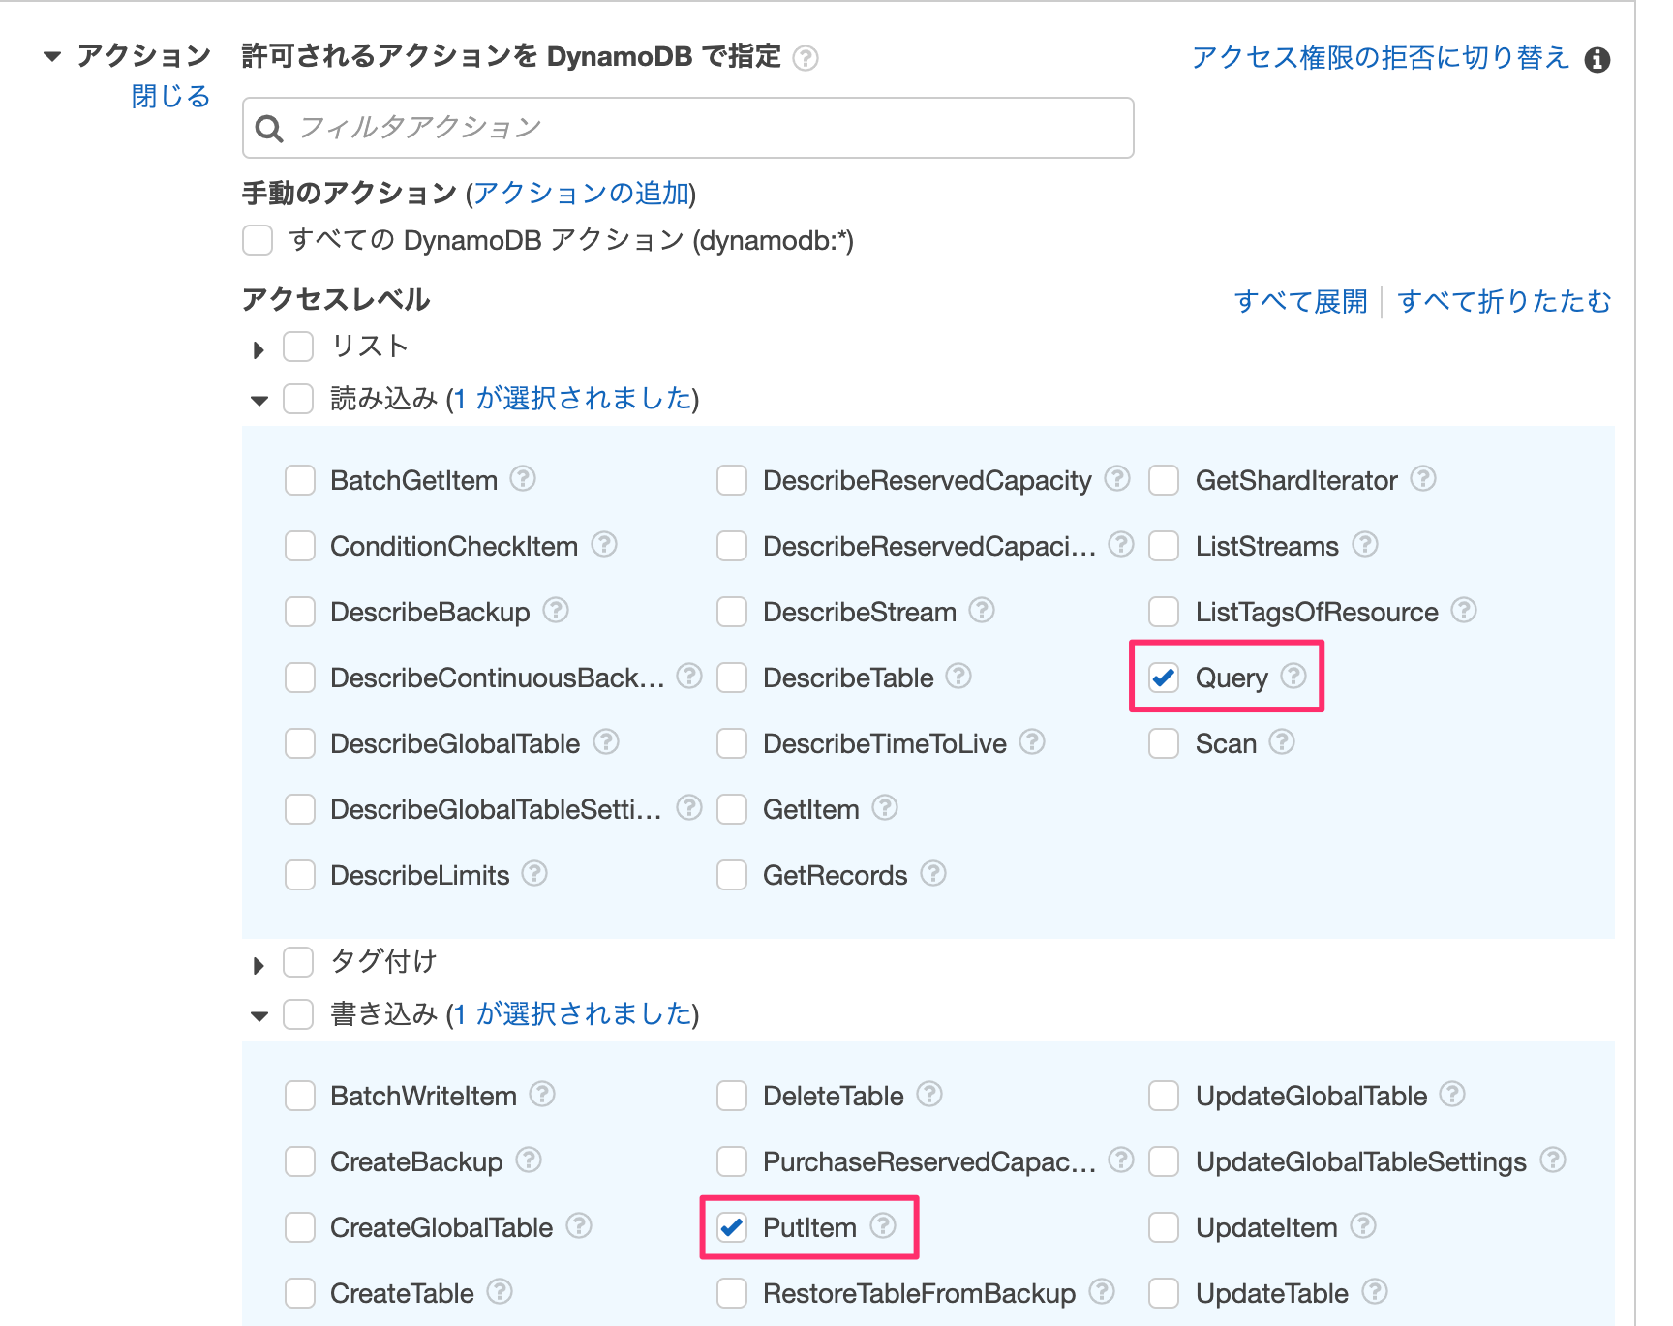This screenshot has height=1326, width=1673.
Task: Click the help icon beside ListStreams
Action: tap(1365, 545)
